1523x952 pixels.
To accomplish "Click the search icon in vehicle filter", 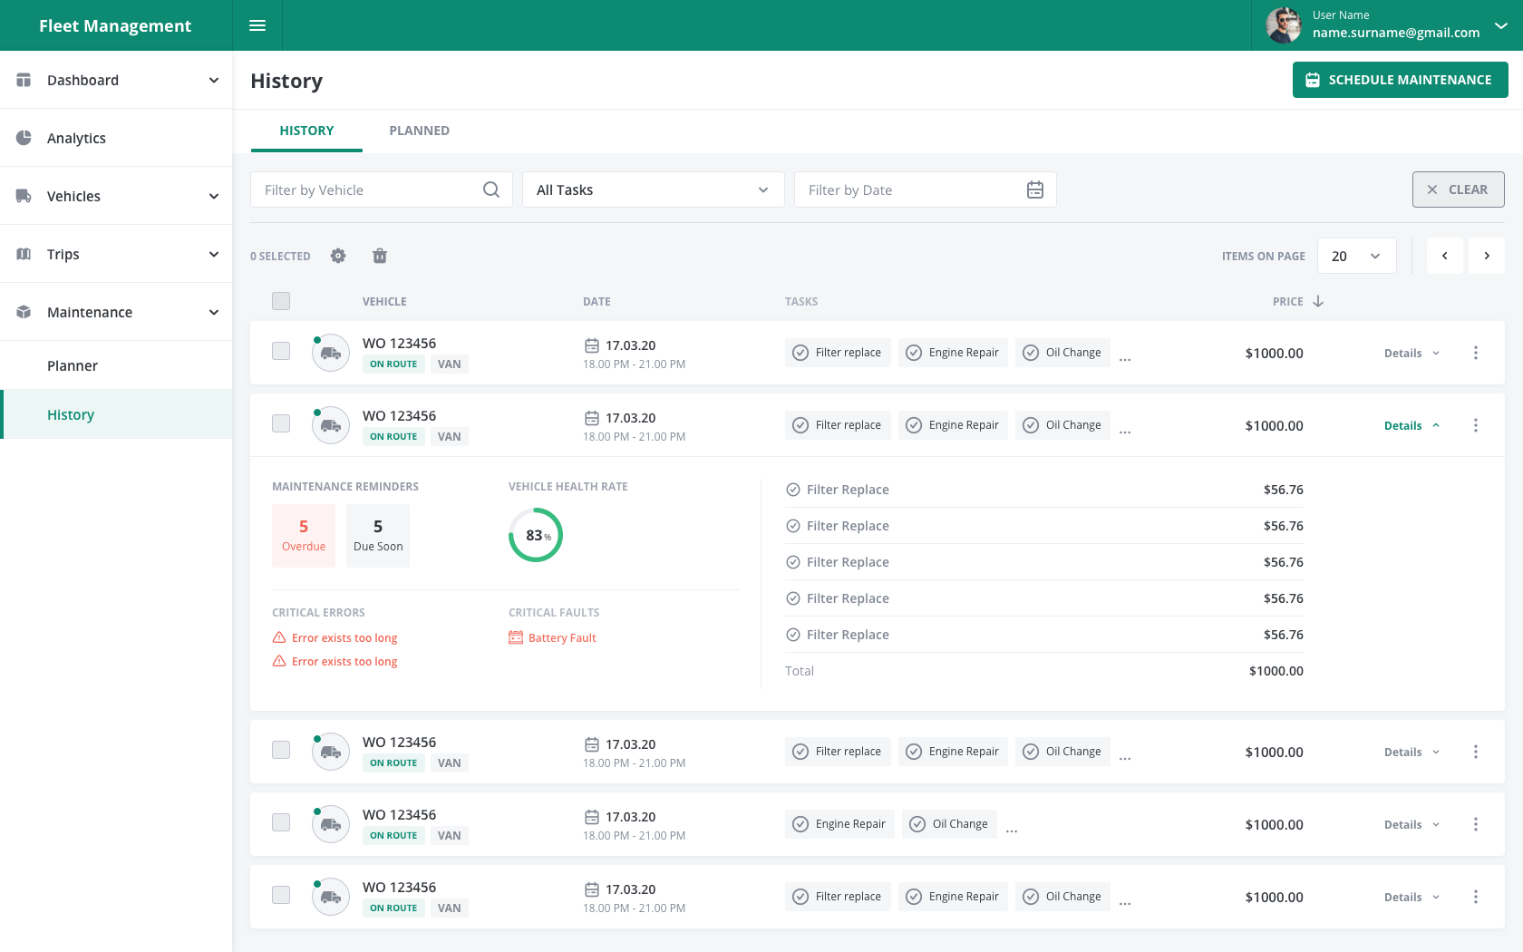I will (x=491, y=189).
